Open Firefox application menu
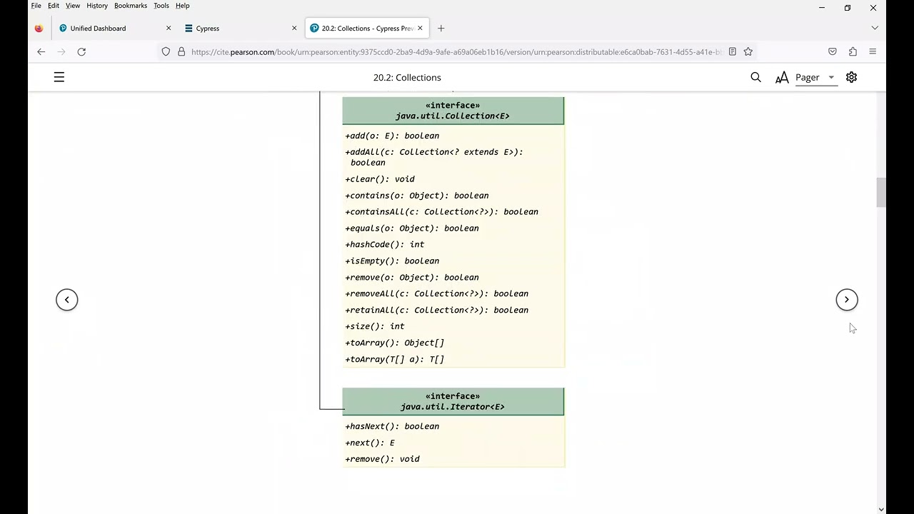The image size is (914, 514). 873,51
